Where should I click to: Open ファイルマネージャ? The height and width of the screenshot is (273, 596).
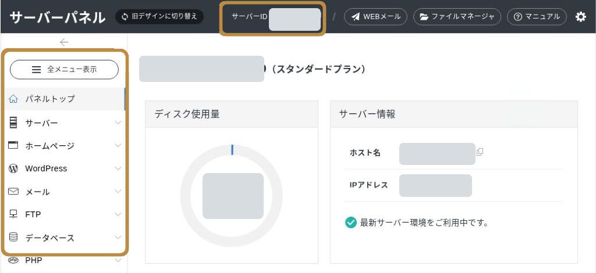(457, 17)
